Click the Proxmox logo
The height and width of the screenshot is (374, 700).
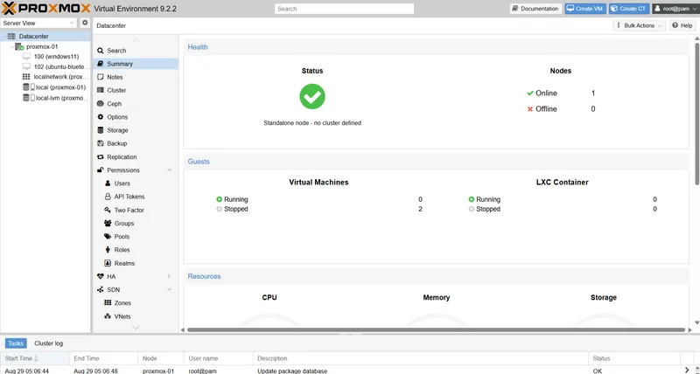click(x=46, y=9)
